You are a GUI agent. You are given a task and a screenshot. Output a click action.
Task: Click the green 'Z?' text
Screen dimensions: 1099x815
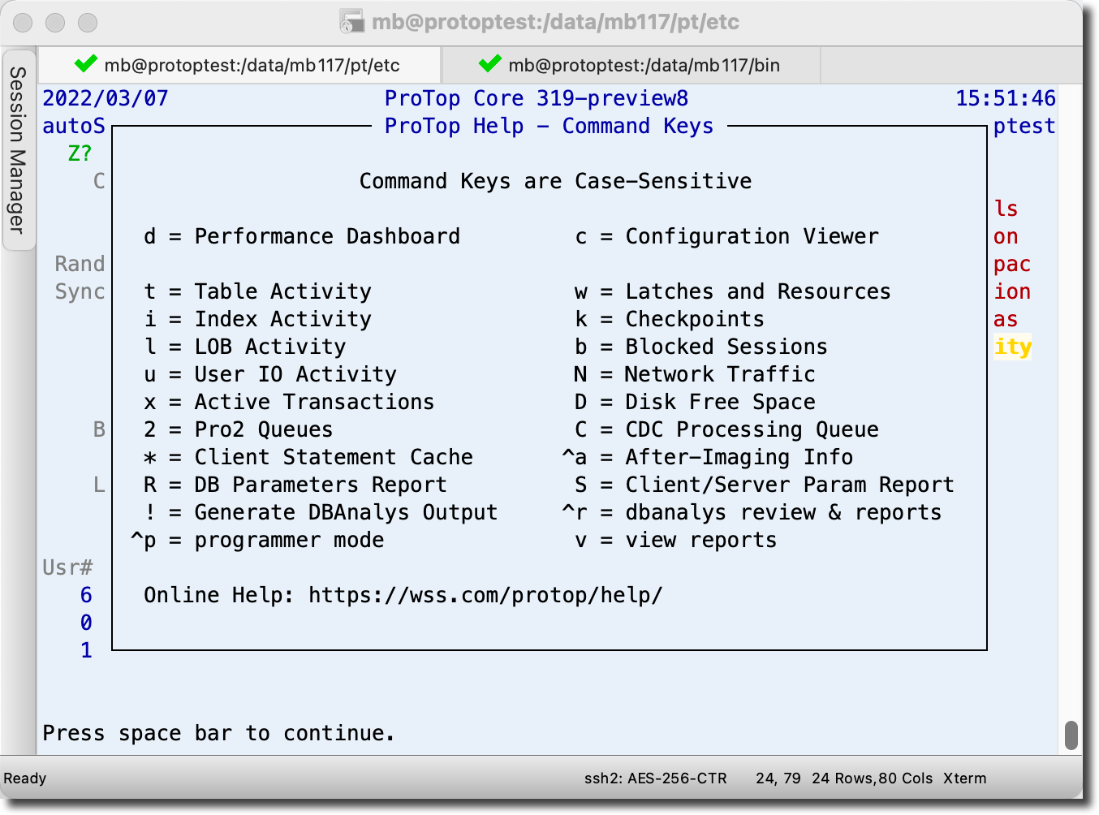[80, 154]
